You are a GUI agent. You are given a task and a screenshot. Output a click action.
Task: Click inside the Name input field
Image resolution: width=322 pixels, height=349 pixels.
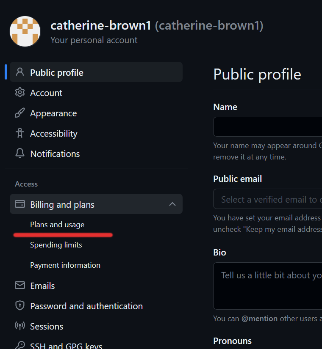tap(271, 126)
